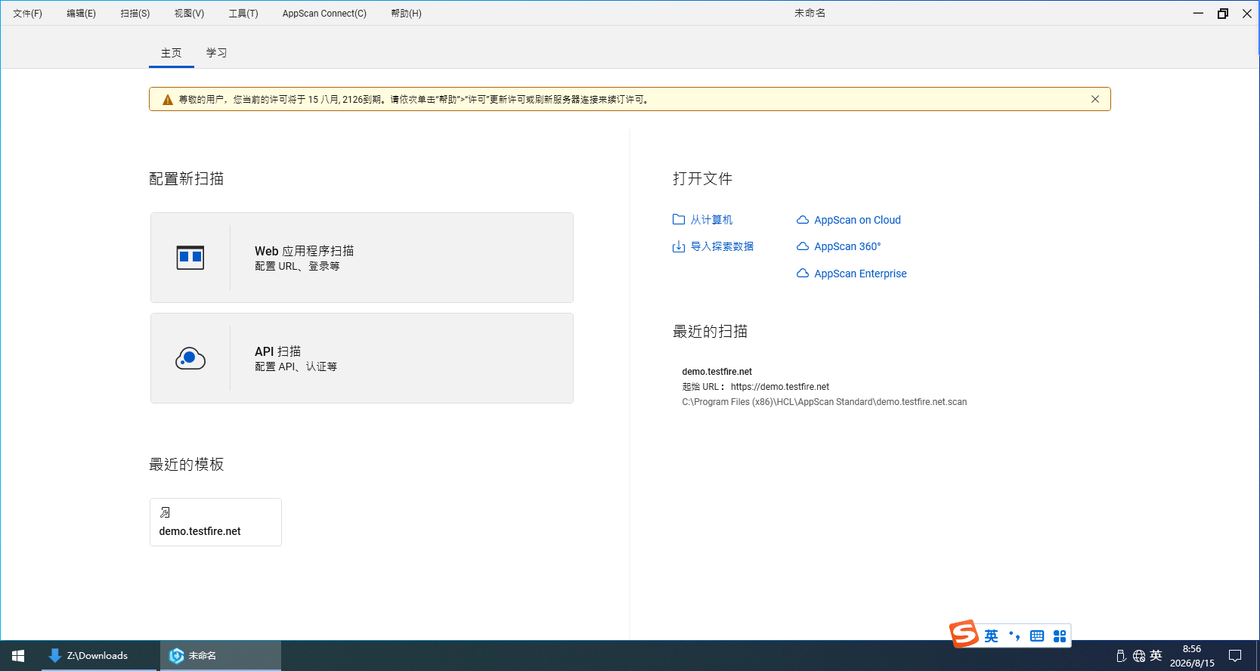Open the 帮助(H) menu

point(406,14)
